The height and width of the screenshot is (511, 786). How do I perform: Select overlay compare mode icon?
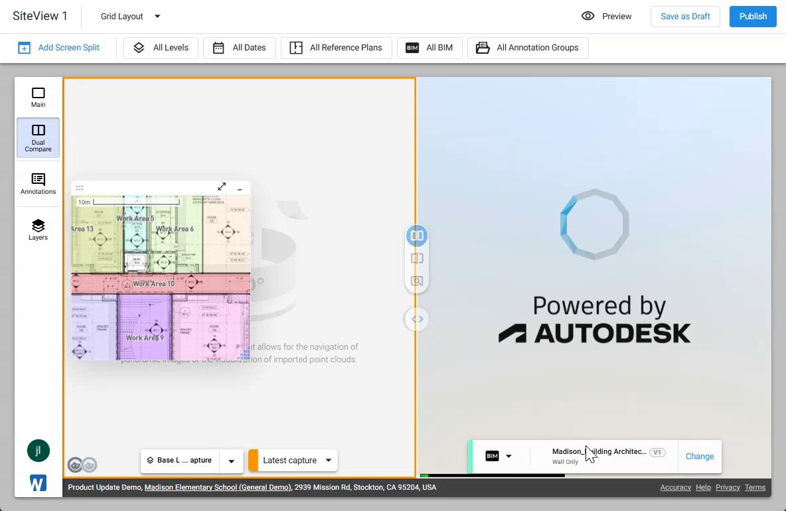coord(416,259)
